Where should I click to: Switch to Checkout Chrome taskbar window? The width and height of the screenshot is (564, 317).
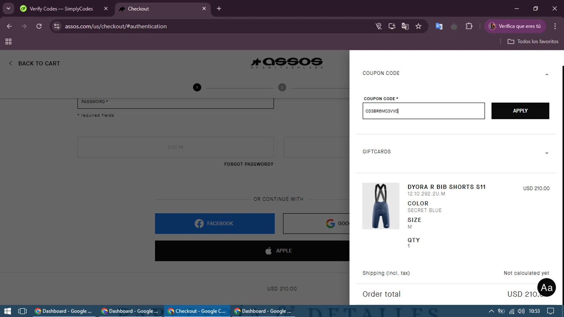pos(197,311)
